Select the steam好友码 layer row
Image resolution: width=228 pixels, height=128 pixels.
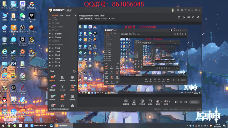[62, 26]
